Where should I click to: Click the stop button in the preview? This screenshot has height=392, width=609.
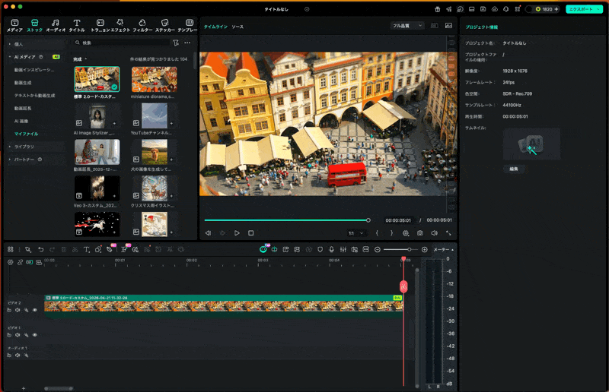pyautogui.click(x=251, y=233)
